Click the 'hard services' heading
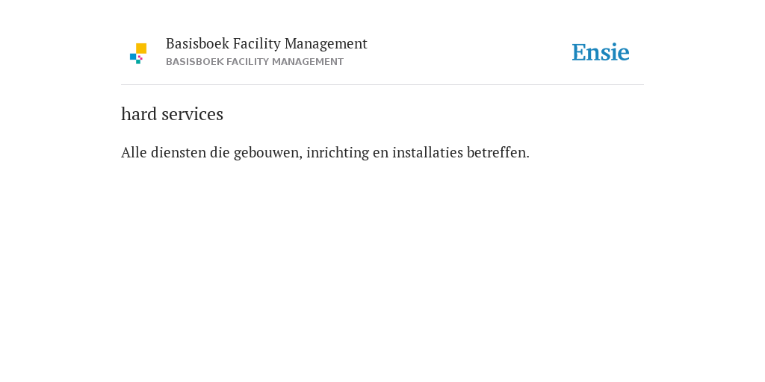 [x=173, y=114]
